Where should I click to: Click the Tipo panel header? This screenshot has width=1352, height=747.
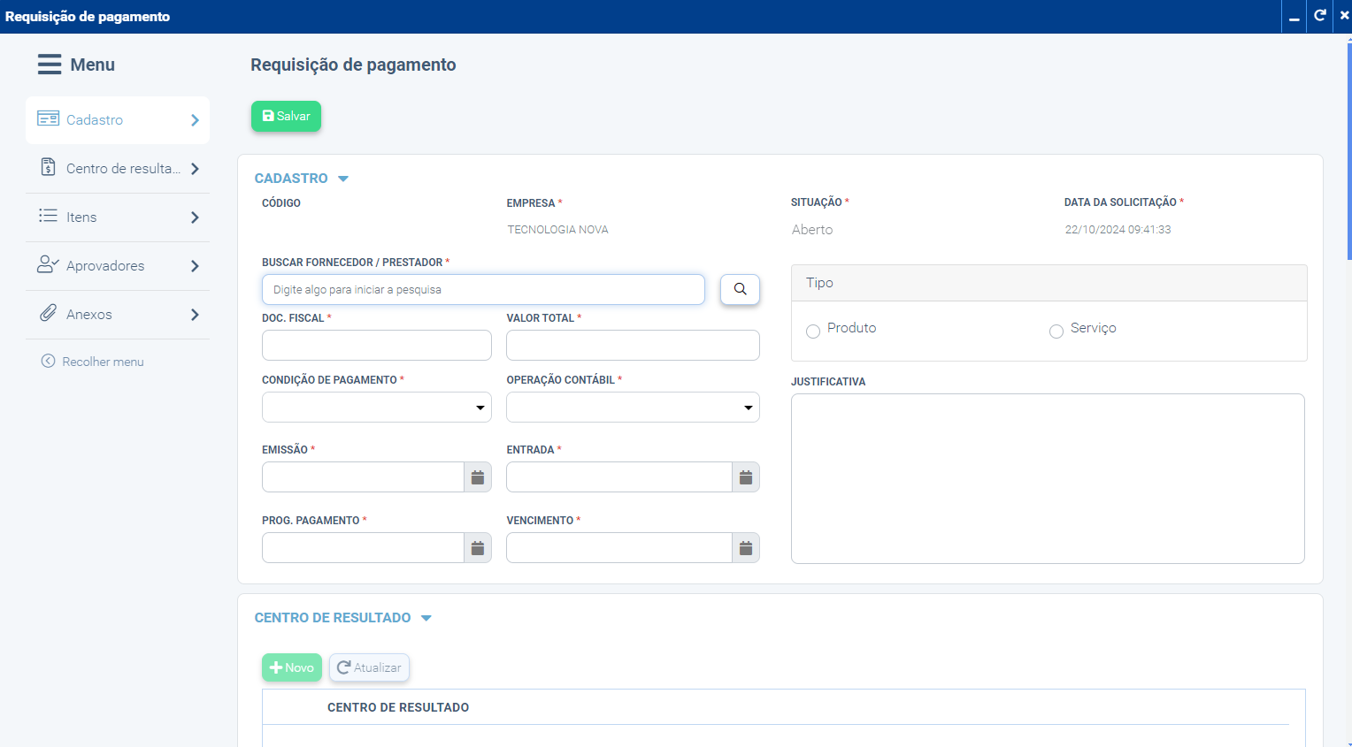click(x=1049, y=283)
